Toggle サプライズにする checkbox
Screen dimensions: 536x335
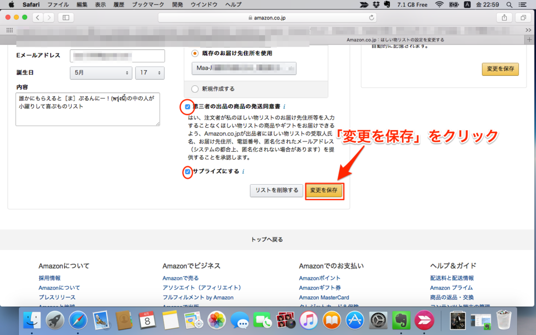[x=187, y=172]
